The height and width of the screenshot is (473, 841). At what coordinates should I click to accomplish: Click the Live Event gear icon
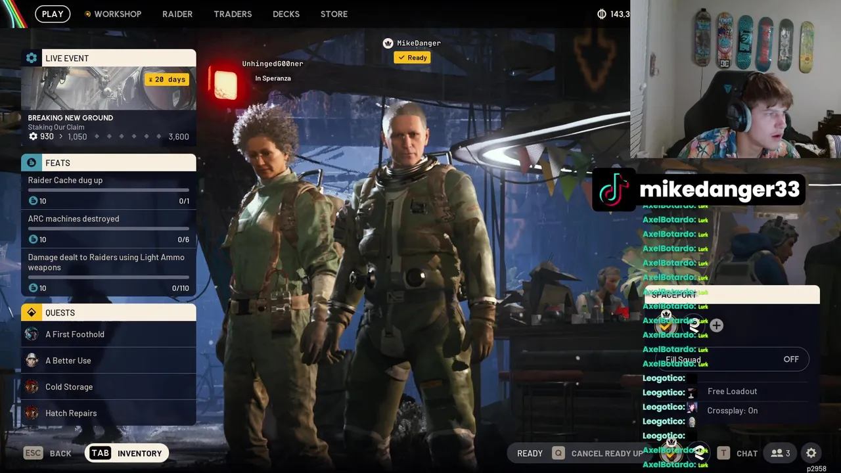tap(32, 58)
